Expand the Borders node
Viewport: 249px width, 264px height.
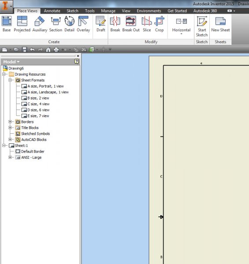click(10, 121)
